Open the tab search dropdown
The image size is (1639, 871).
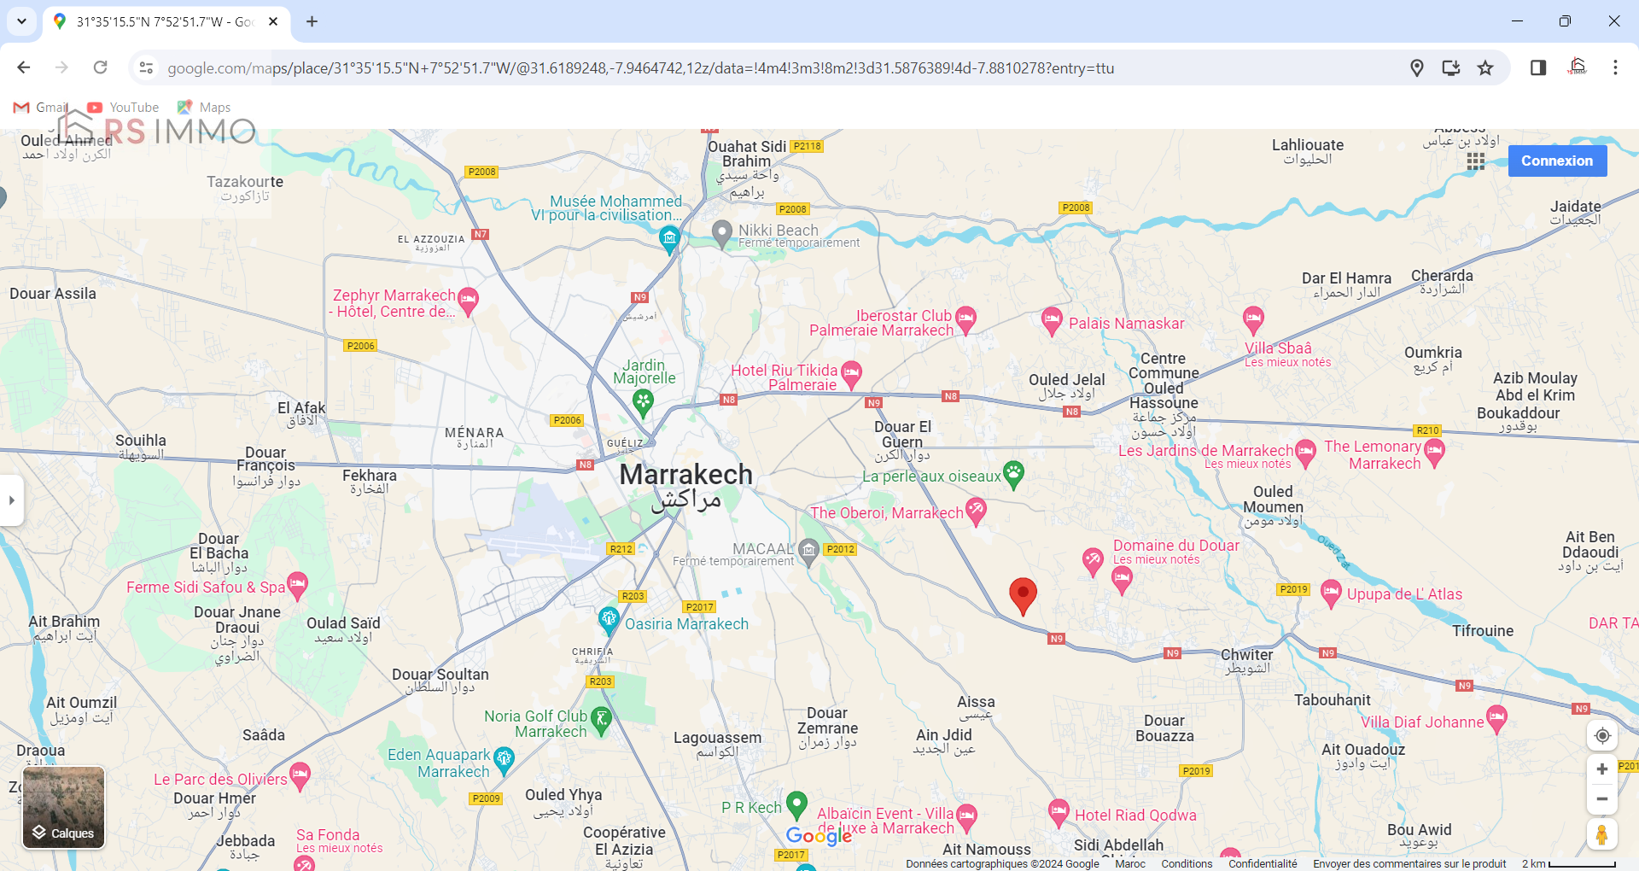coord(21,21)
